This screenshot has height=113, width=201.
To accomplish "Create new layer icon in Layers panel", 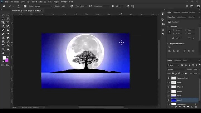I will tap(192, 107).
